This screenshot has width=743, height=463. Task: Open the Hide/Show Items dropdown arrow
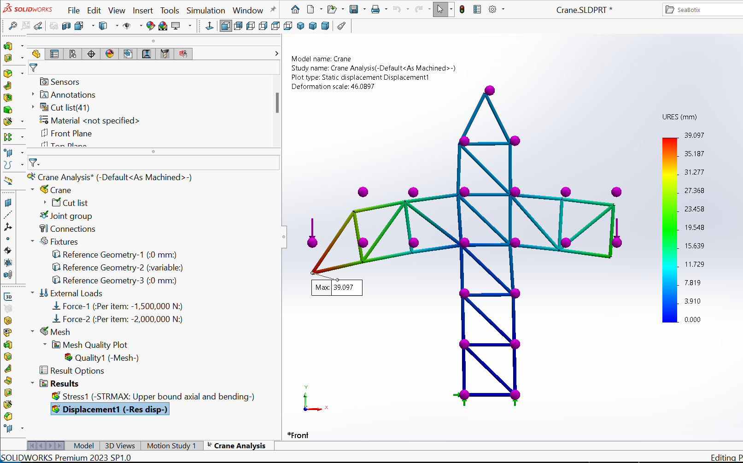pyautogui.click(x=141, y=26)
